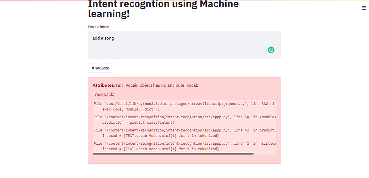Click the last "indexed = [TEXT.vocab..." code line
This screenshot has width=369, height=178.
pyautogui.click(x=160, y=149)
